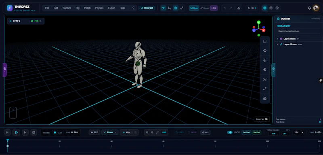This screenshot has height=155, width=323.
Task: Click the REC record button
Action: point(94,132)
